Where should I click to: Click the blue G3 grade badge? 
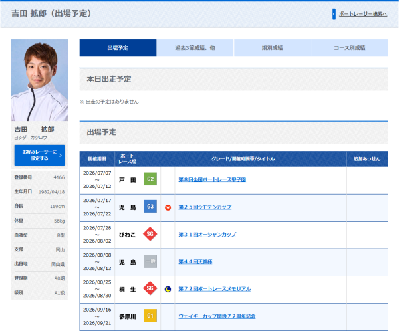[x=150, y=206]
